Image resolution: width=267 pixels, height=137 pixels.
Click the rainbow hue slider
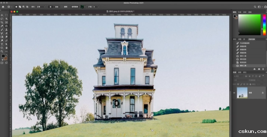(x=264, y=25)
